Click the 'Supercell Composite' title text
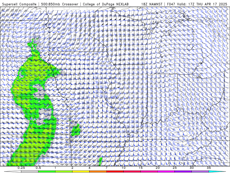 pyautogui.click(x=19, y=4)
